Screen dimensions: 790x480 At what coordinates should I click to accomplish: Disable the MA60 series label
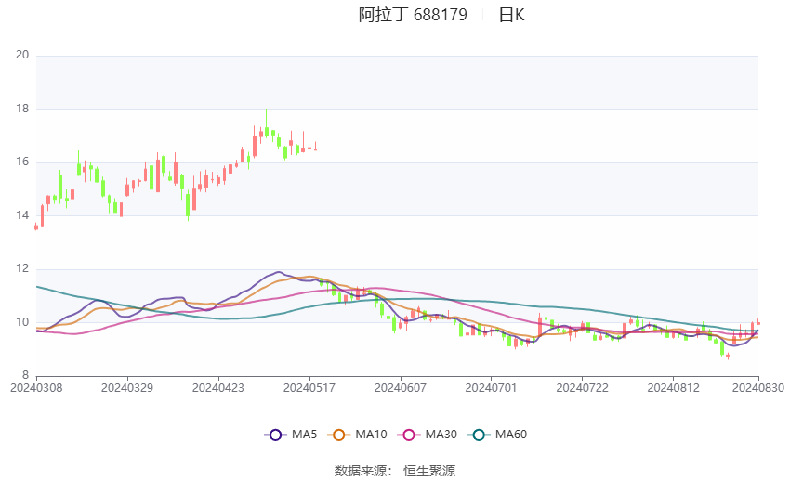point(510,434)
